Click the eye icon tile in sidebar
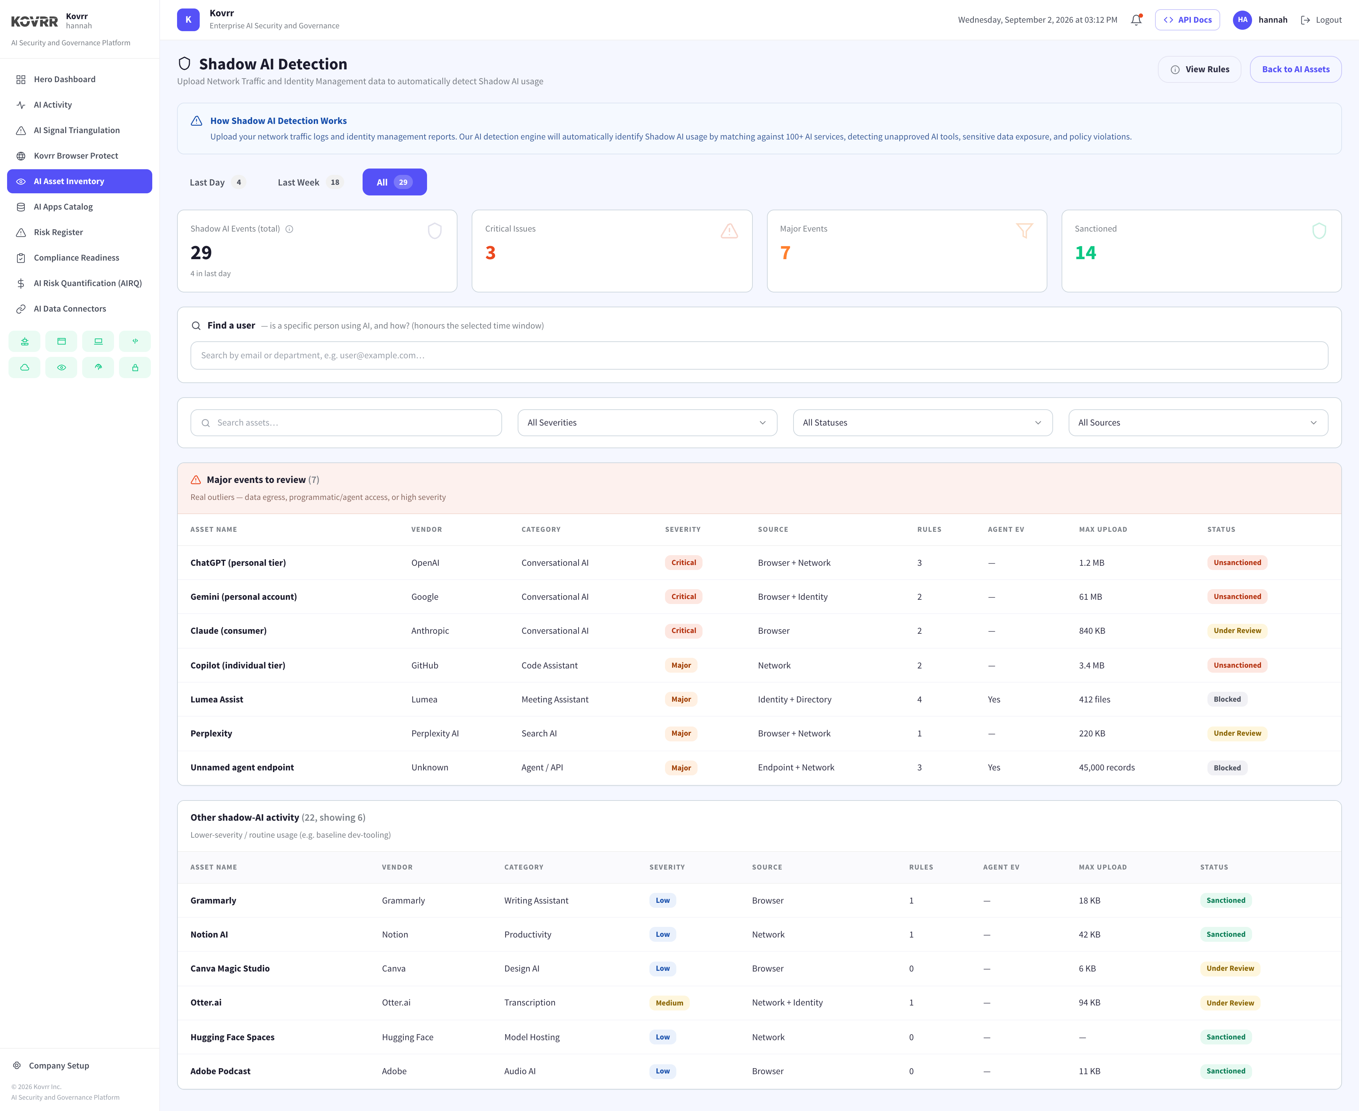This screenshot has height=1111, width=1359. (62, 368)
